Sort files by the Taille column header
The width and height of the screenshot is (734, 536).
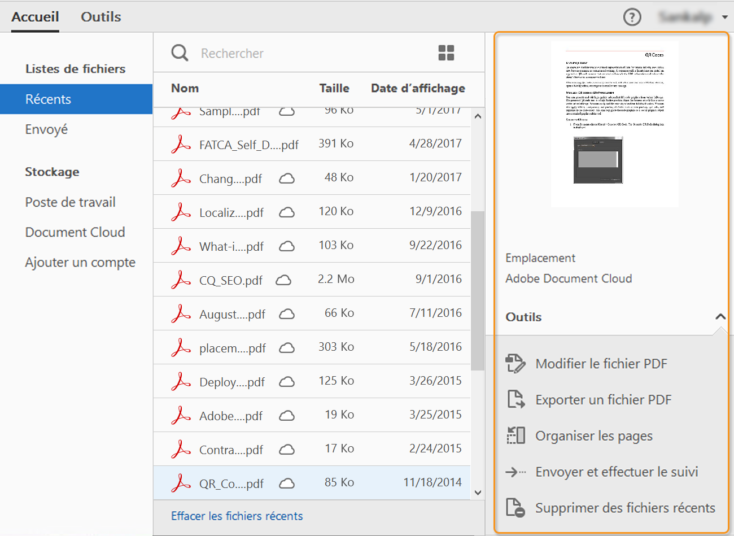click(x=334, y=88)
